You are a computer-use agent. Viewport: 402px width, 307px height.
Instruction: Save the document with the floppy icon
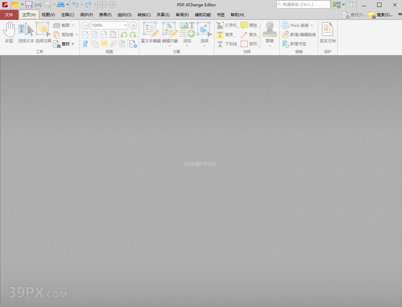[29, 5]
